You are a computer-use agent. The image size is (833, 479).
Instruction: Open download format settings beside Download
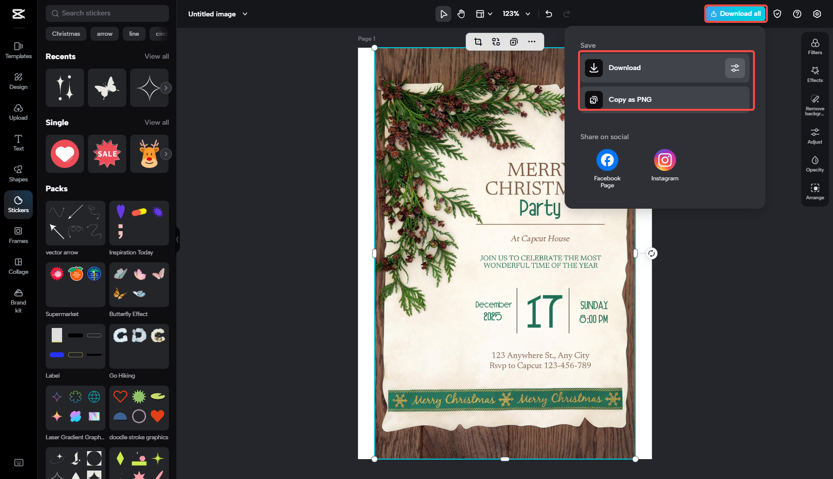tap(735, 68)
